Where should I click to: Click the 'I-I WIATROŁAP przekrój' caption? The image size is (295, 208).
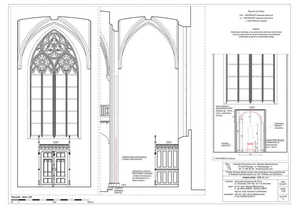[224, 158]
